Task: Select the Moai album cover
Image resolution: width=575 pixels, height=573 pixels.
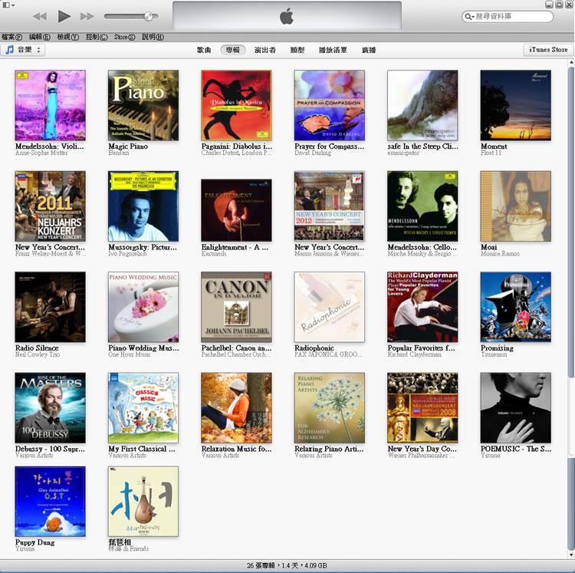Action: [x=516, y=206]
